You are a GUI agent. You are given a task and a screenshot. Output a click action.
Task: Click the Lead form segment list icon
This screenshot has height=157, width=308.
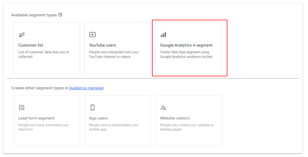click(x=22, y=107)
